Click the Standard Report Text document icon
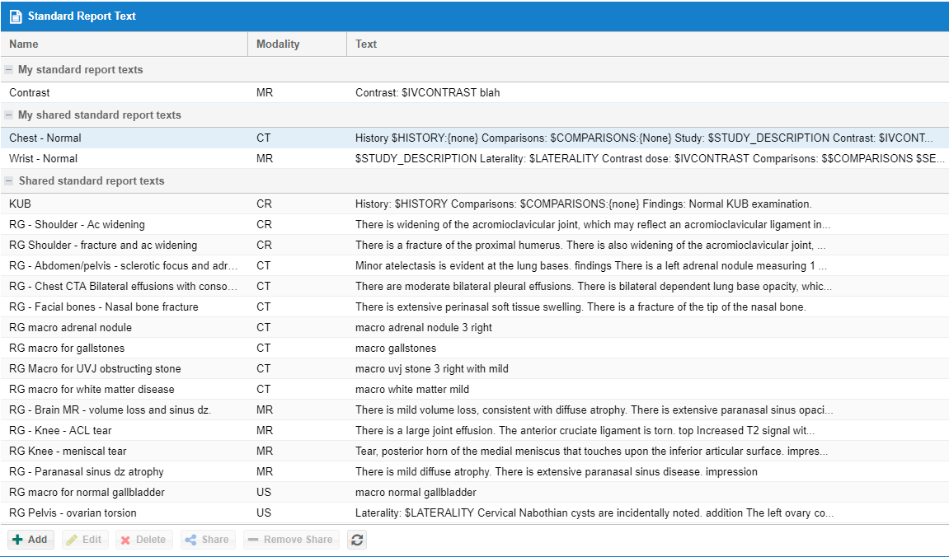 [16, 16]
